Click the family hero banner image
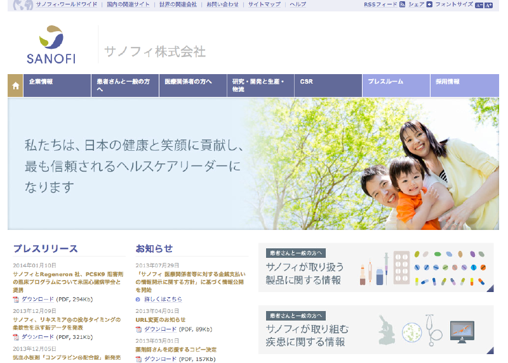 pyautogui.click(x=253, y=164)
